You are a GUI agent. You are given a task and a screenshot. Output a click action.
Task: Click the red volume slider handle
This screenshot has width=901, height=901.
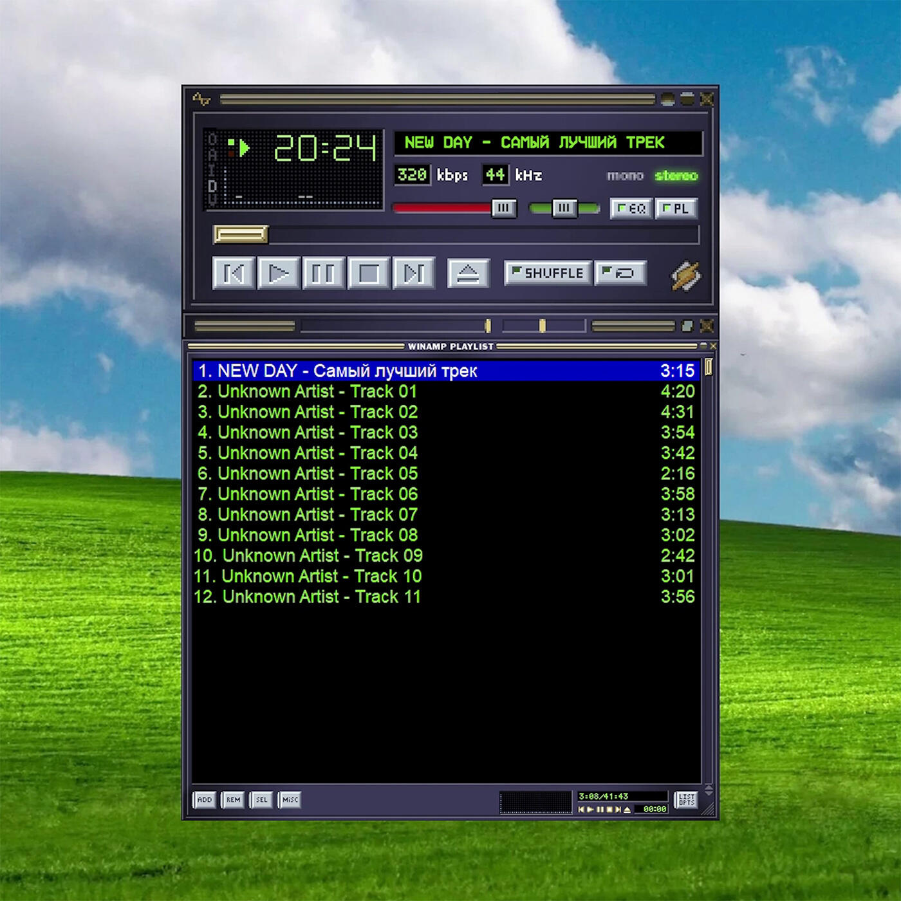point(503,208)
